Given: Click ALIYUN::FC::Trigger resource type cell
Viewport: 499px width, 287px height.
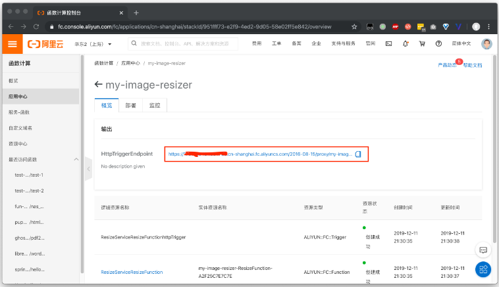Looking at the screenshot, I should click(x=325, y=237).
